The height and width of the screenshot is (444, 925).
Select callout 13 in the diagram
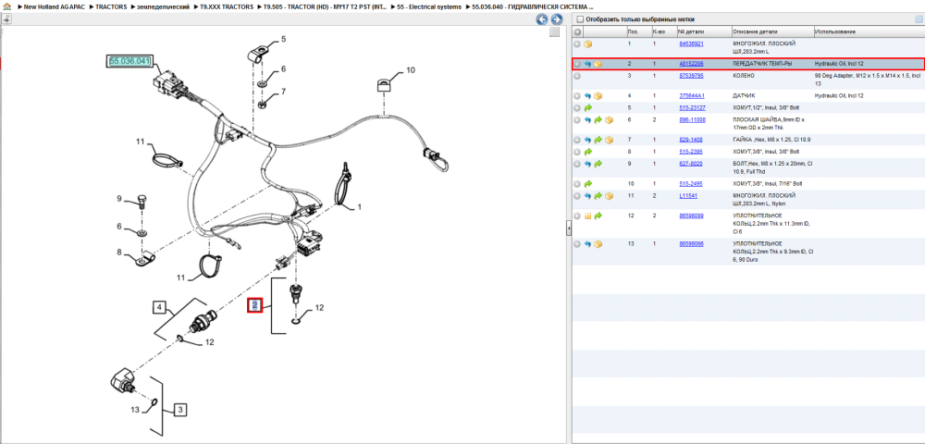134,410
